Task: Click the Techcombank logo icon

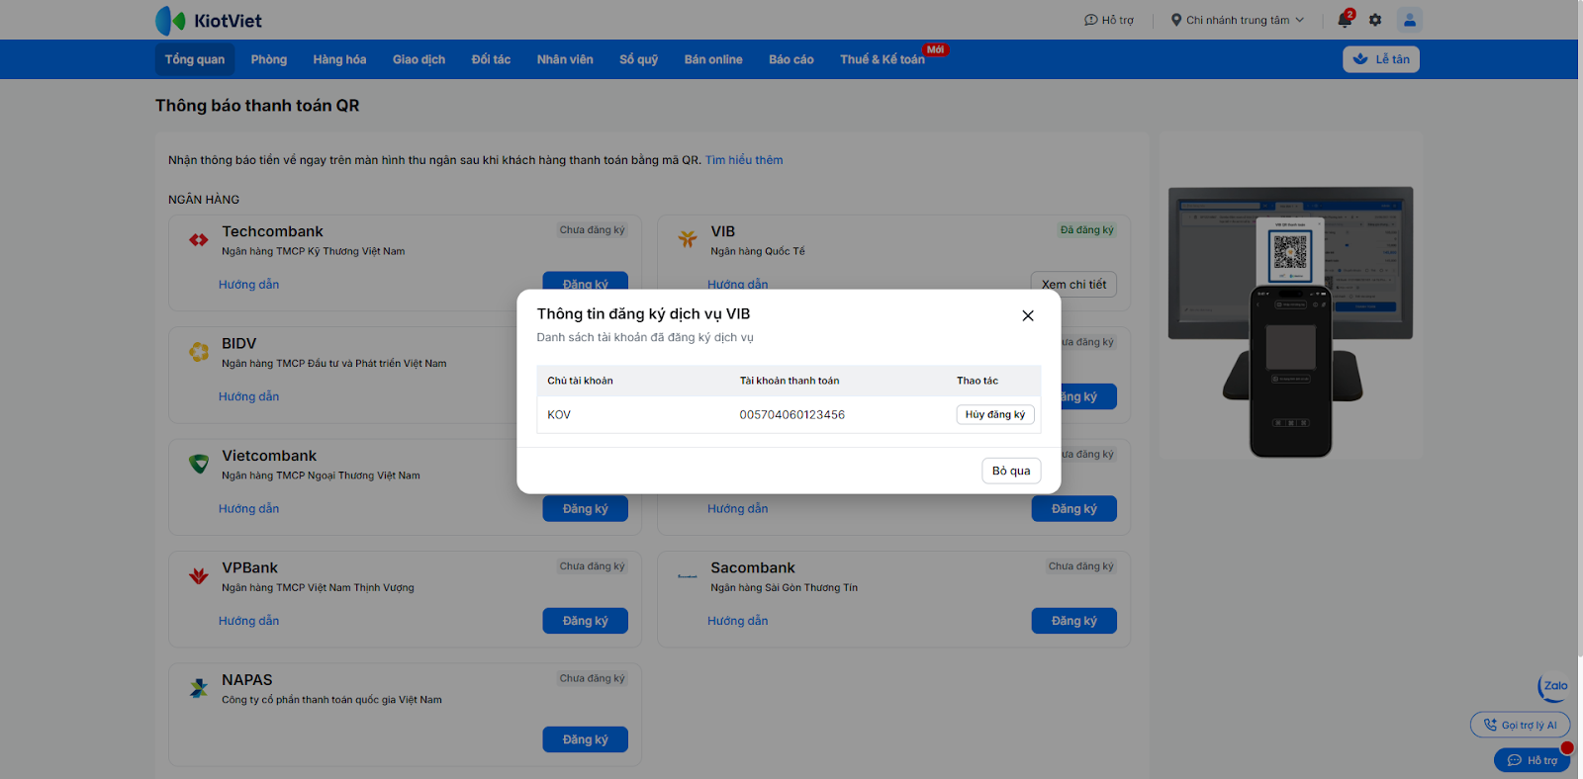Action: pyautogui.click(x=199, y=239)
